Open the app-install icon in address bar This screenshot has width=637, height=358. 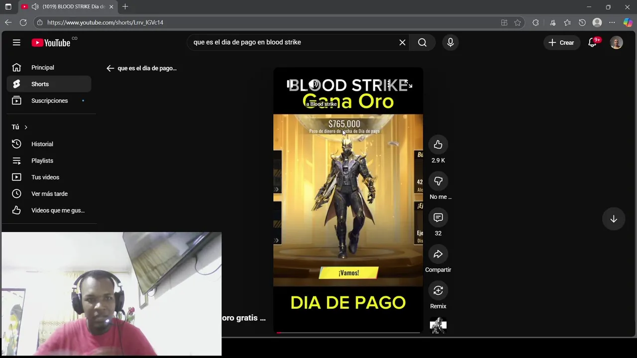click(x=504, y=22)
